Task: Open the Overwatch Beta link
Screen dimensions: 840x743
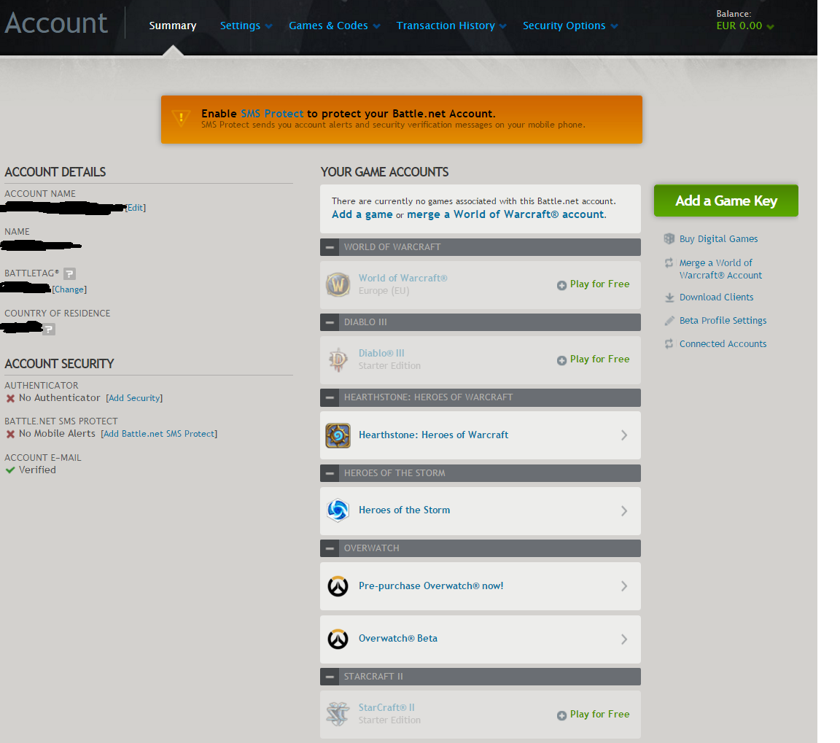Action: click(x=398, y=639)
